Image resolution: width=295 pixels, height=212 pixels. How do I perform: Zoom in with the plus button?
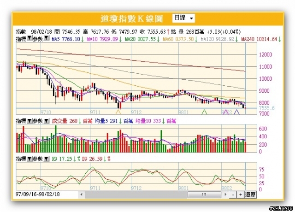[240, 194]
